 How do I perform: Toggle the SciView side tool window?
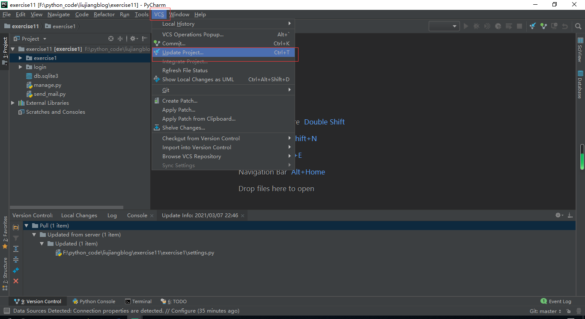(x=580, y=49)
